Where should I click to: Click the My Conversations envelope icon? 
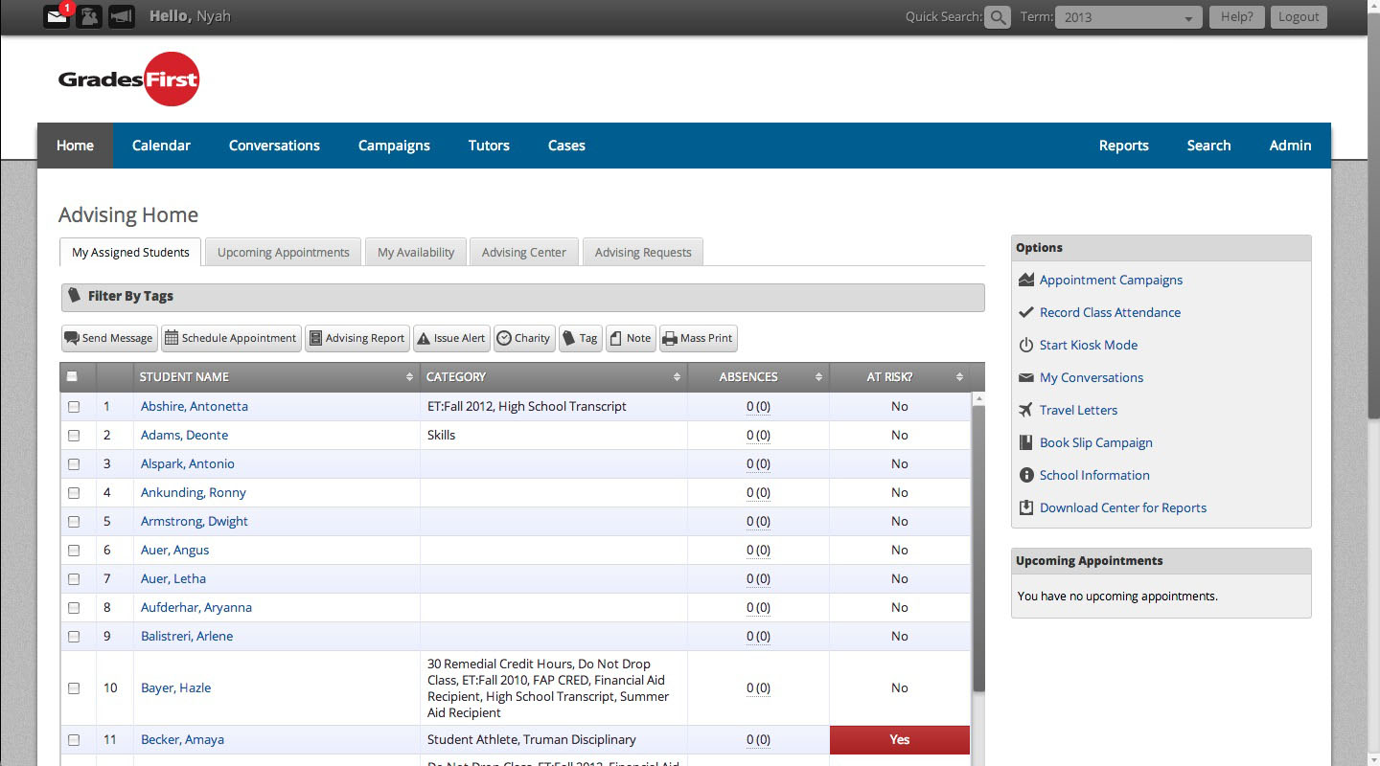[1025, 377]
